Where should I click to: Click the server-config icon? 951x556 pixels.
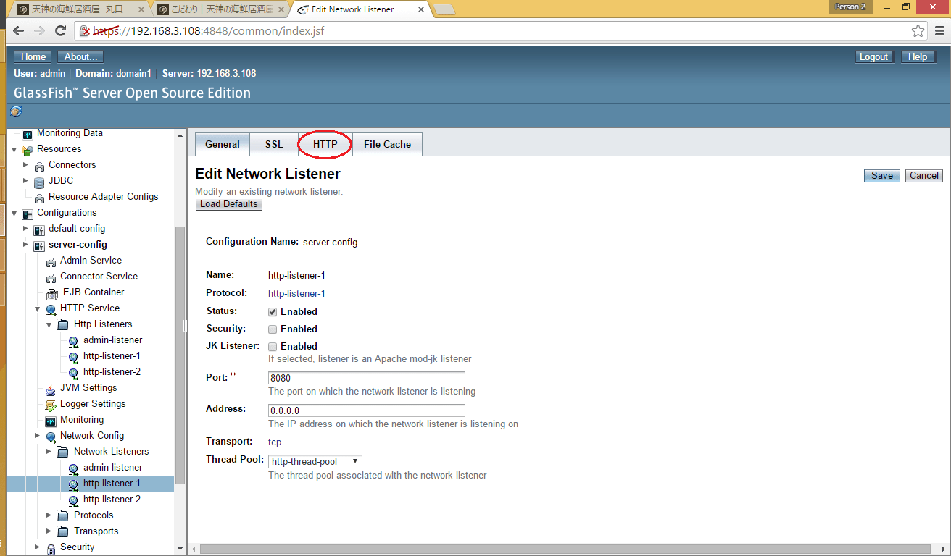(x=39, y=245)
